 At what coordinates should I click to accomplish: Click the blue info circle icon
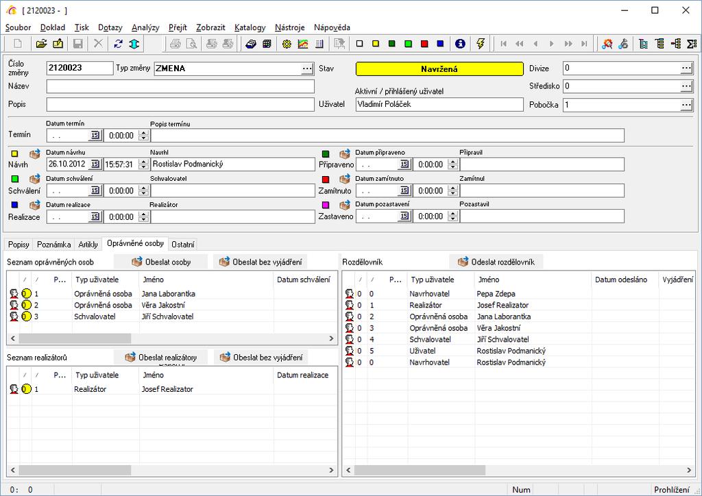(460, 43)
